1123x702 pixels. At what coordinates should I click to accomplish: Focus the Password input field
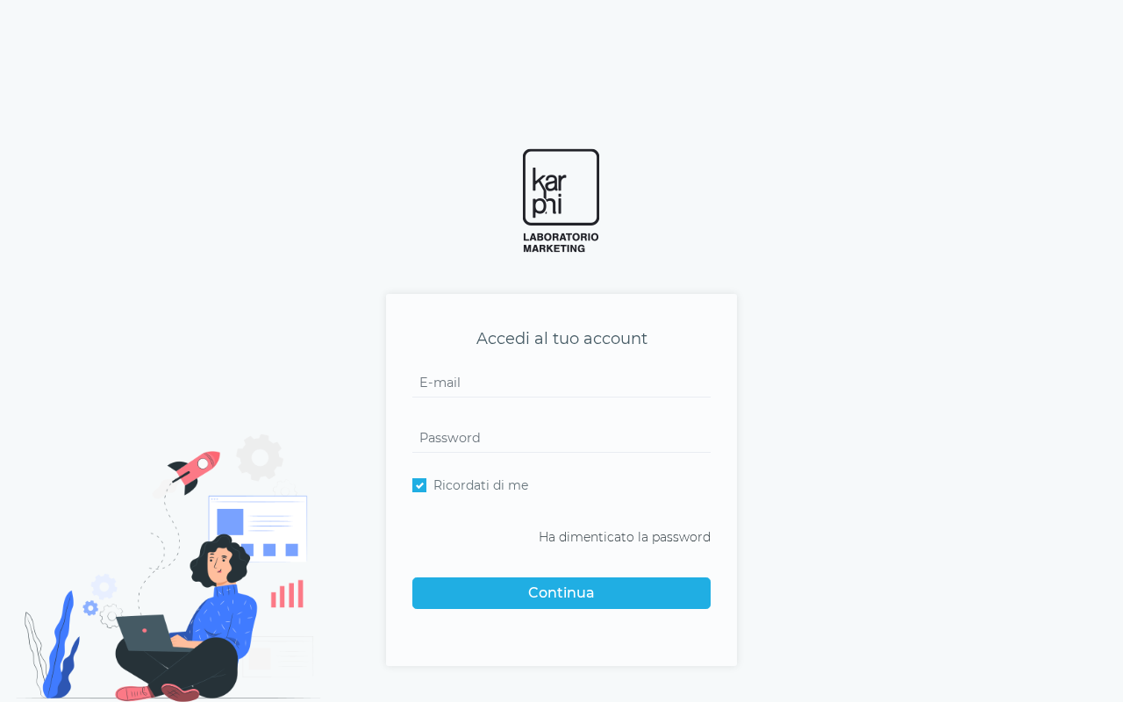click(561, 438)
